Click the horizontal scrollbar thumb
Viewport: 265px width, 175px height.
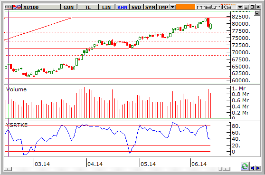220,169
